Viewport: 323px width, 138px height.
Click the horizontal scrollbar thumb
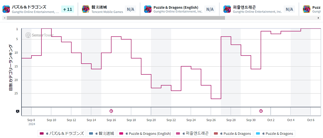(x=116, y=18)
